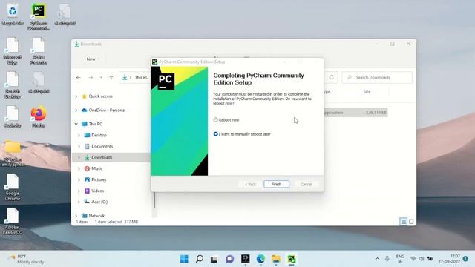The image size is (475, 267).
Task: Expand the Videos folder node
Action: pyautogui.click(x=79, y=191)
